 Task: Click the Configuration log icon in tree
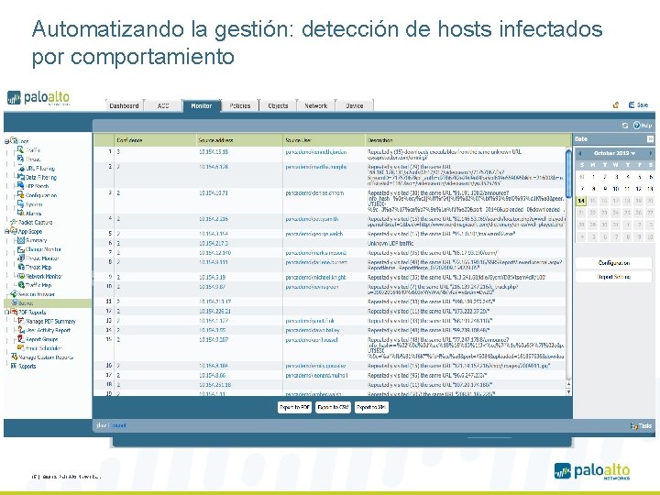click(20, 195)
